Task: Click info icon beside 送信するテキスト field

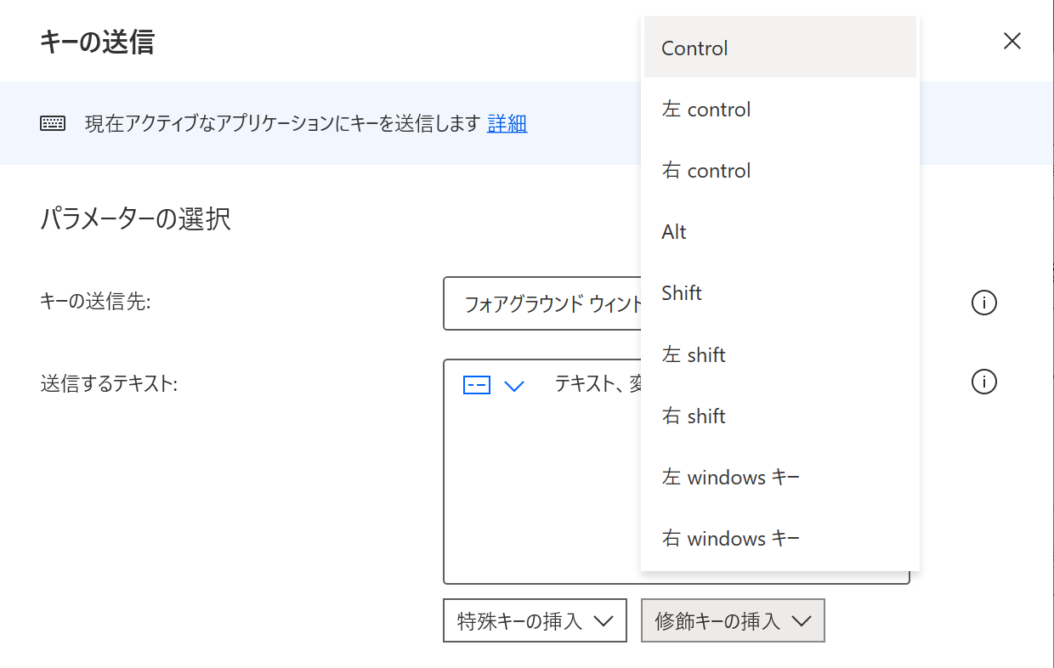Action: click(983, 382)
